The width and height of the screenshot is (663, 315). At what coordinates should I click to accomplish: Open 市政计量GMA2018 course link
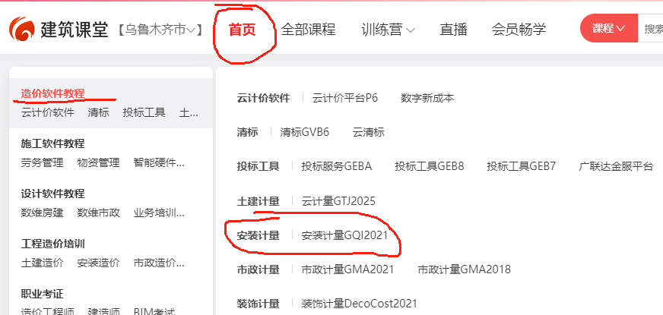click(465, 269)
